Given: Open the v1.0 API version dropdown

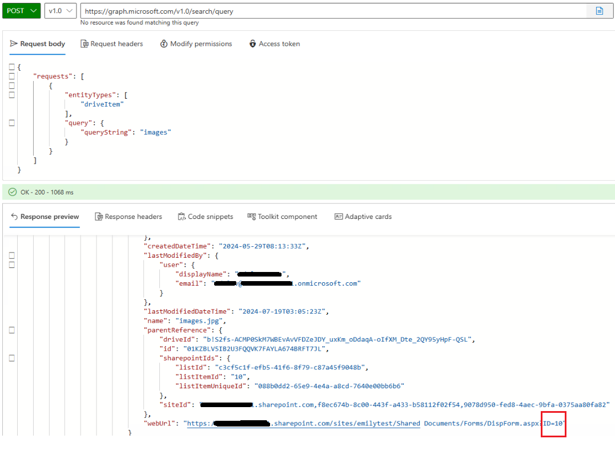Looking at the screenshot, I should point(60,10).
